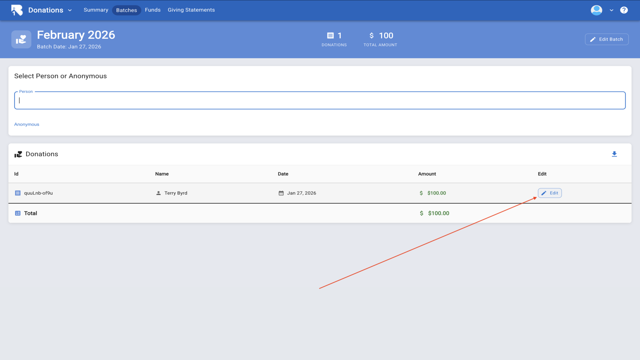This screenshot has height=360, width=640.
Task: Click the Total row calculator icon
Action: click(x=18, y=213)
